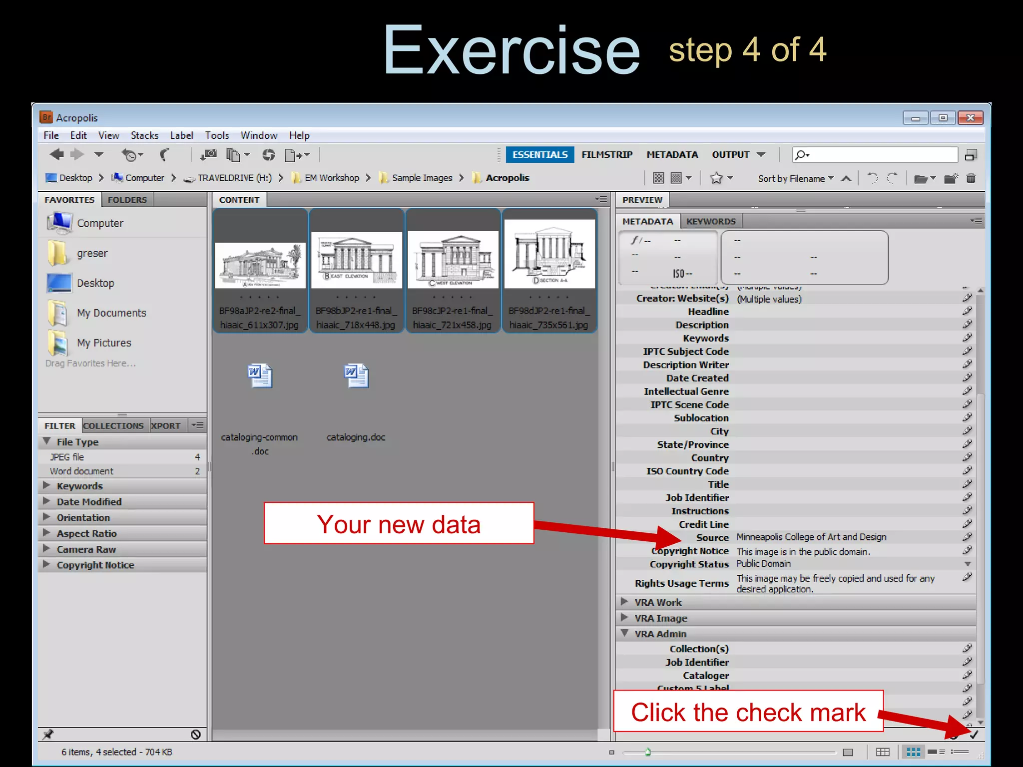Open the Sort by Filename dropdown
The image size is (1023, 767).
796,179
